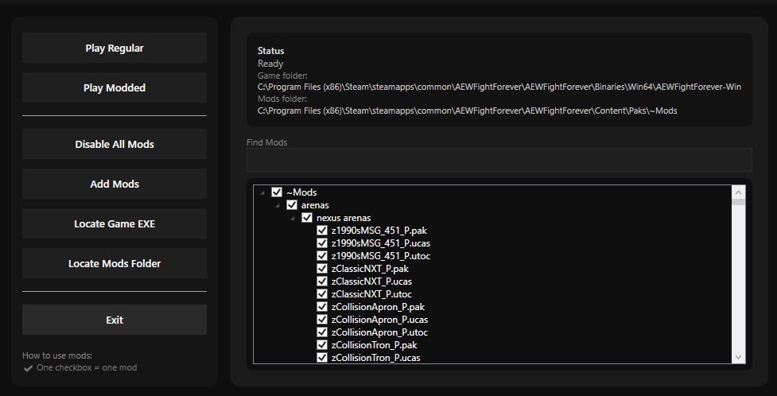Uncheck zClassicNXT_P.pak
Image resolution: width=777 pixels, height=396 pixels.
point(322,269)
